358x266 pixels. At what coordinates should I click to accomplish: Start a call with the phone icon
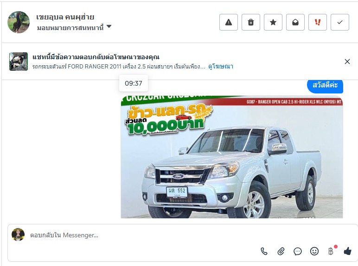(264, 251)
